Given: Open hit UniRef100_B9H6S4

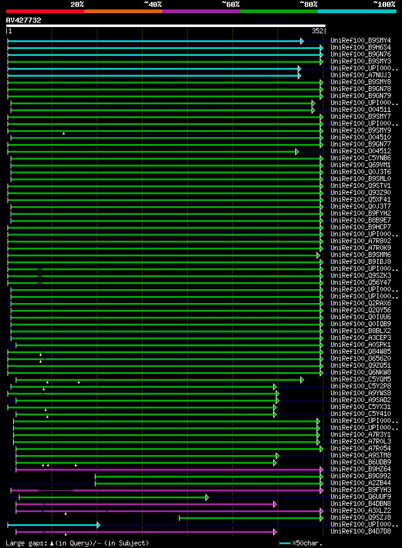Looking at the screenshot, I should tap(361, 48).
